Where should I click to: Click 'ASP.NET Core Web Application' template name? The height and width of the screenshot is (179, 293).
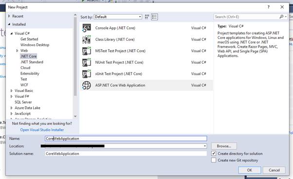pos(120,85)
